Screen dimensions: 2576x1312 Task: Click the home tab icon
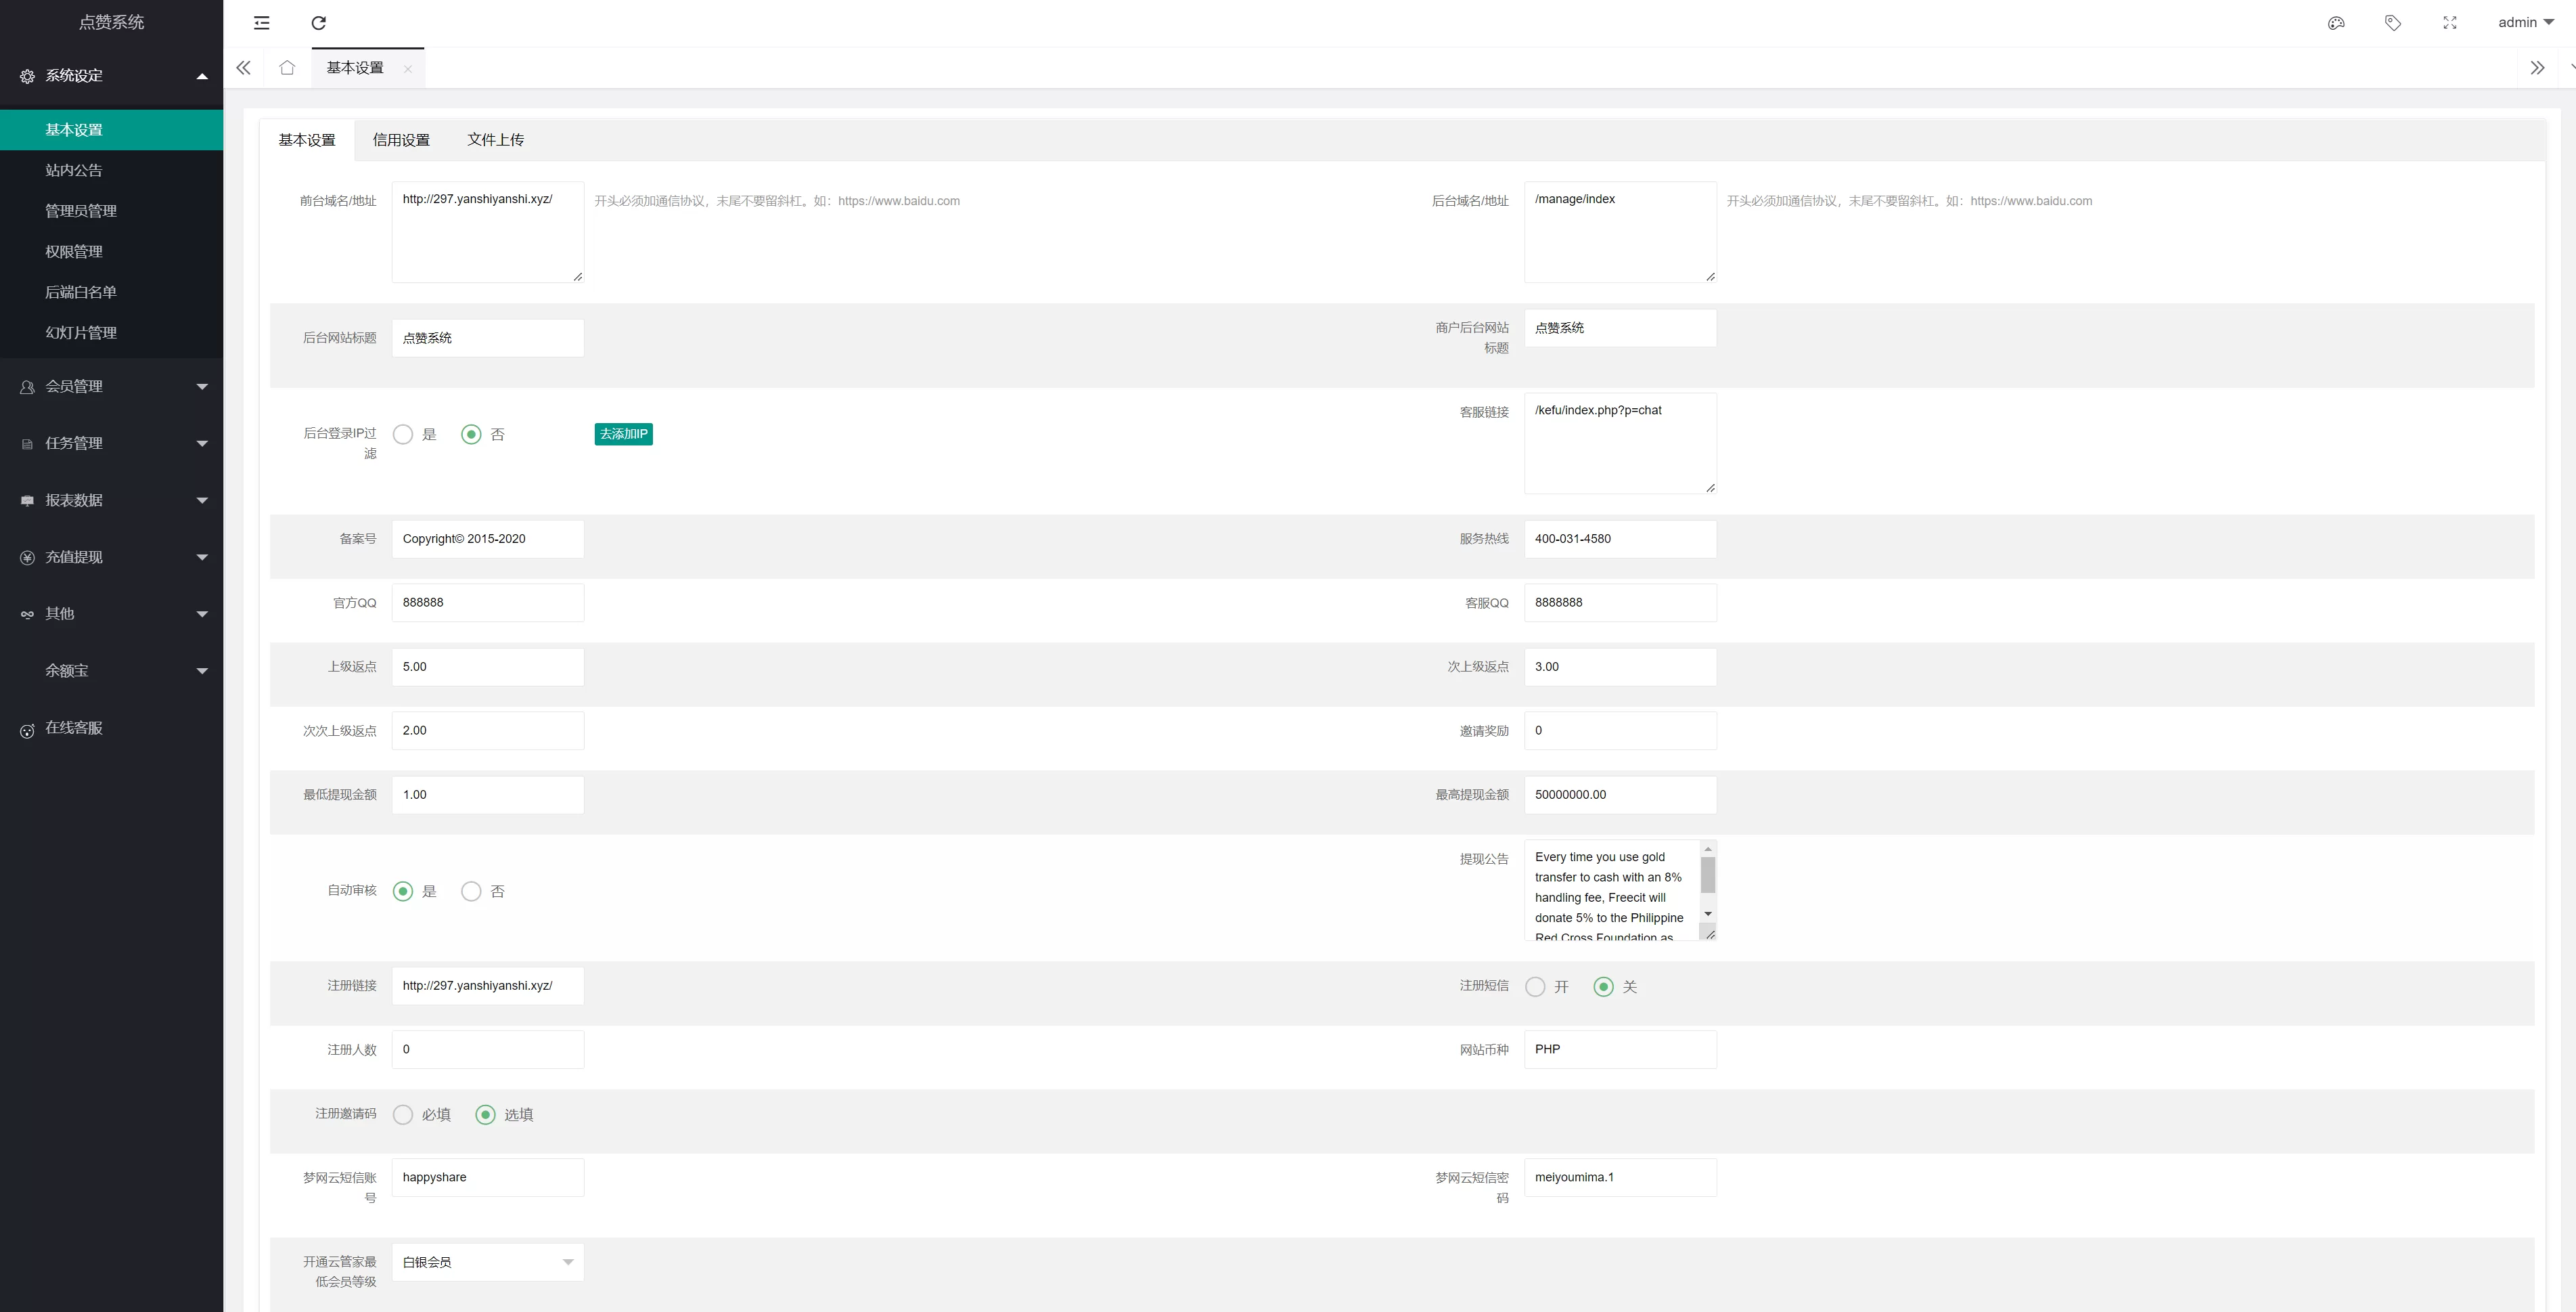click(x=287, y=68)
